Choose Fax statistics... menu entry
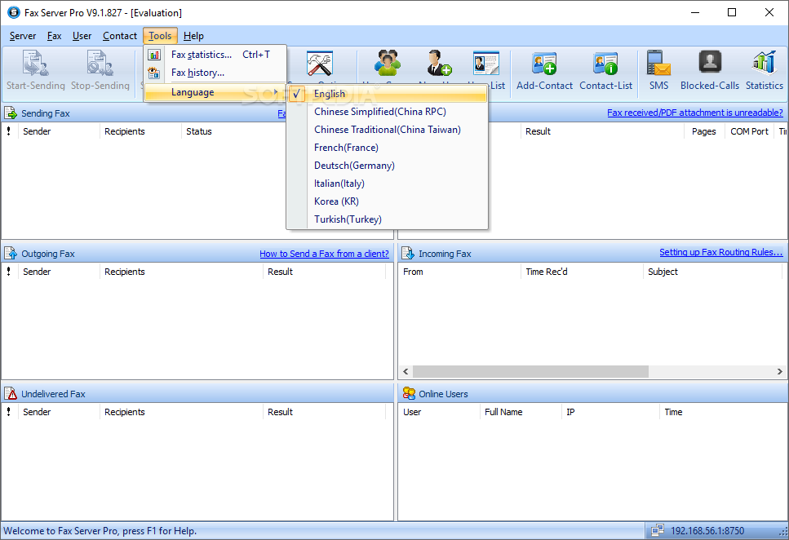The width and height of the screenshot is (789, 540). pos(215,55)
